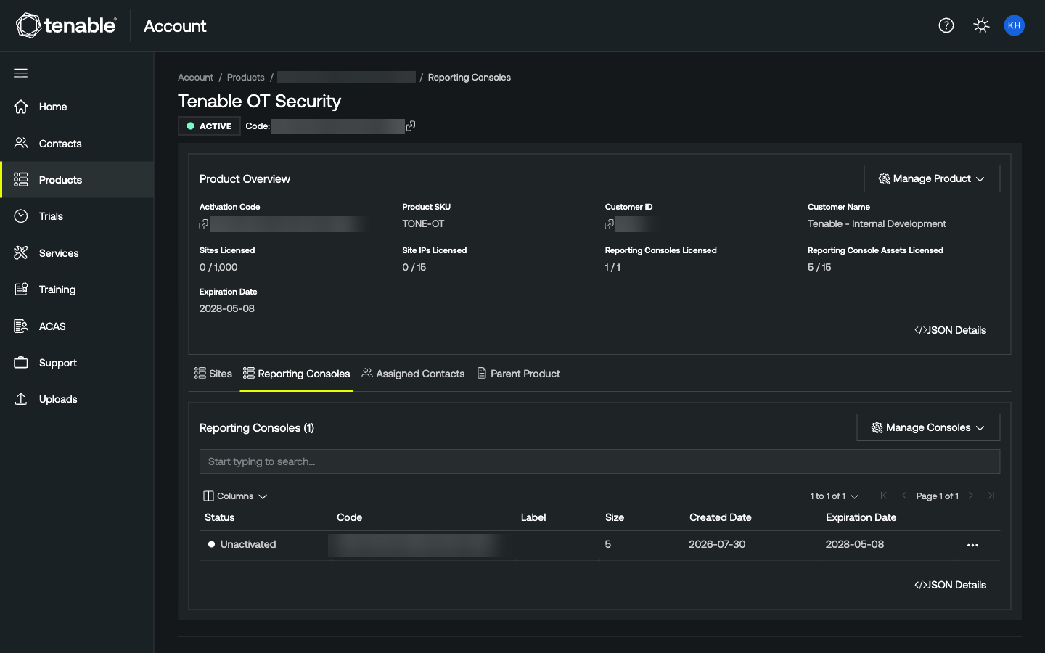Sort table by Label column
The width and height of the screenshot is (1045, 653).
tap(533, 517)
